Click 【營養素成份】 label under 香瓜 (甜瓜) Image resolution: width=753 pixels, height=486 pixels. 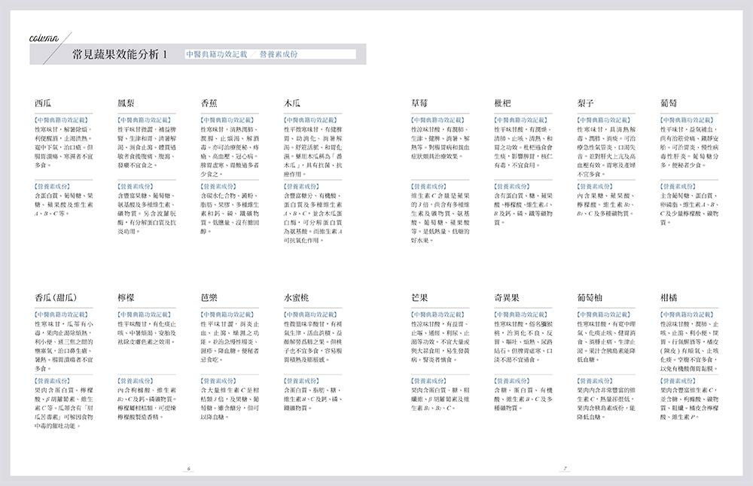(x=52, y=381)
